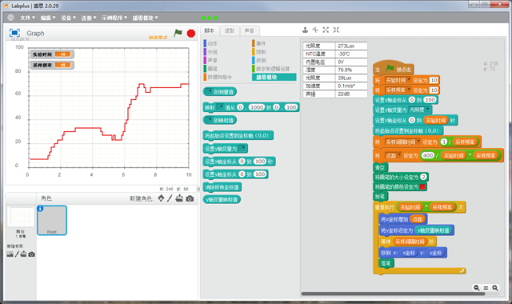Paint a new sprite
This screenshot has height=304, width=512.
tap(170, 198)
